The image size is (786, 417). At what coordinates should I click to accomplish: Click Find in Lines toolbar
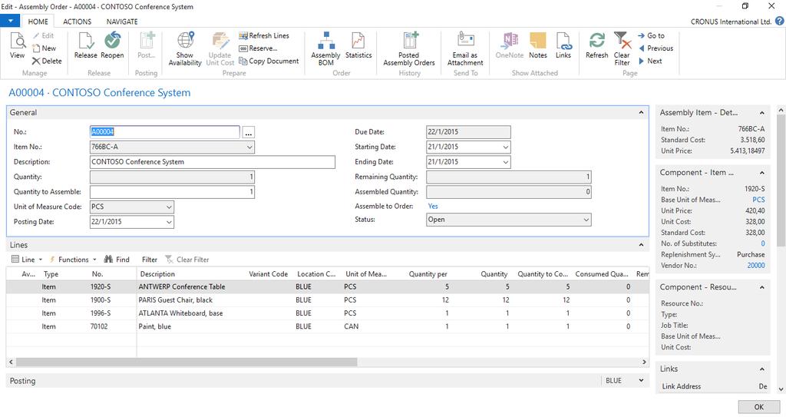(117, 260)
